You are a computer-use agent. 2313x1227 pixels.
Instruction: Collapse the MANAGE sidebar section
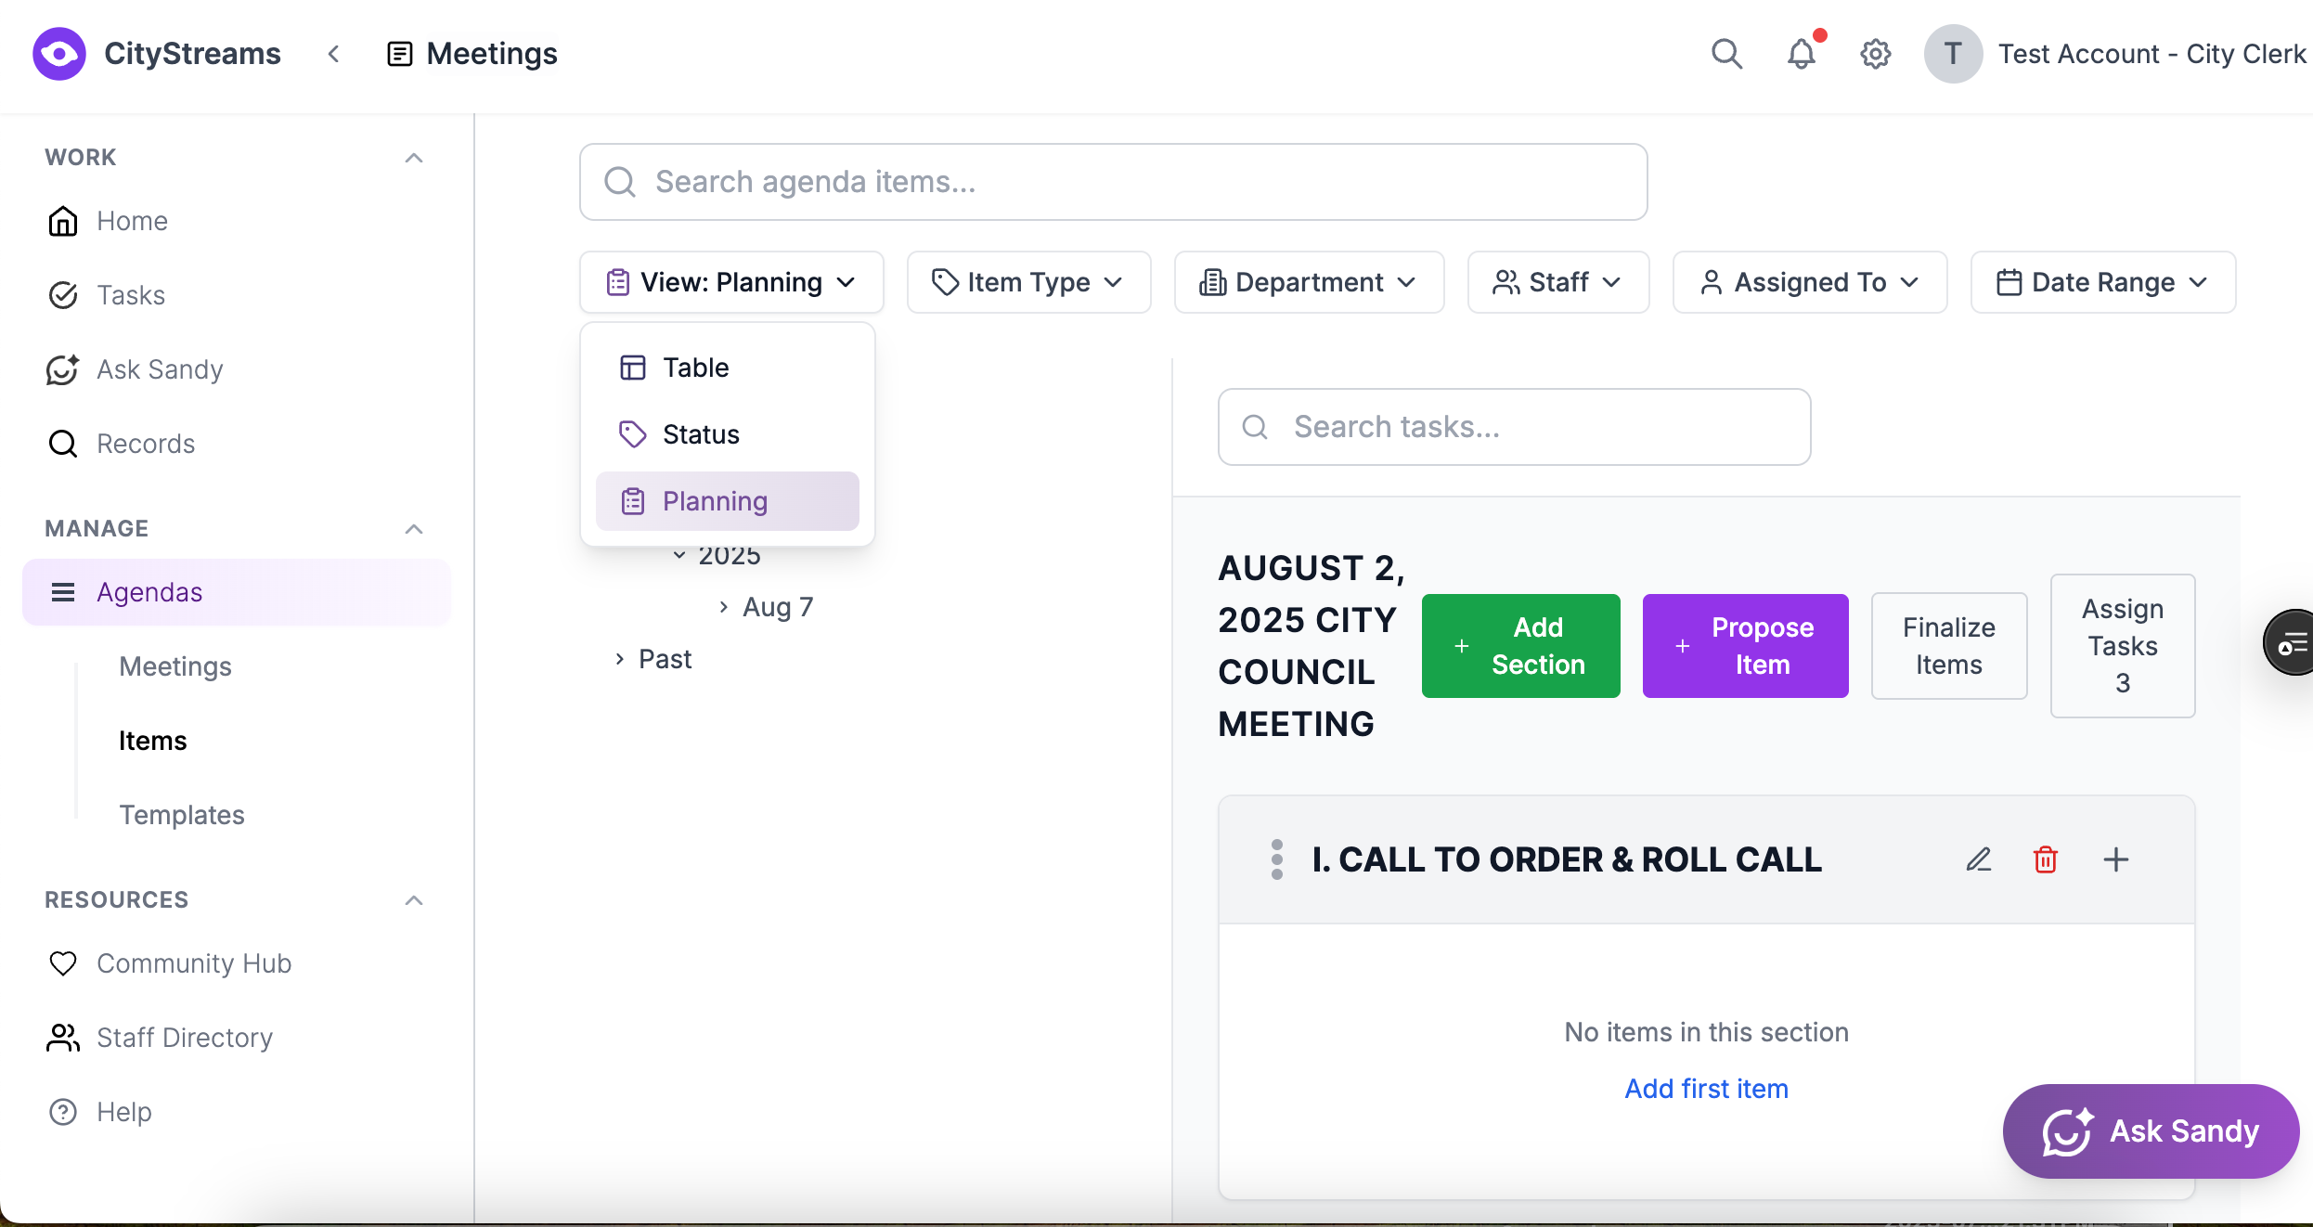pyautogui.click(x=414, y=529)
